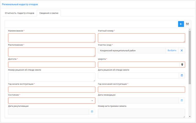The width and height of the screenshot is (196, 123).
Task: Click into the Долгота field
Action: (51, 64)
